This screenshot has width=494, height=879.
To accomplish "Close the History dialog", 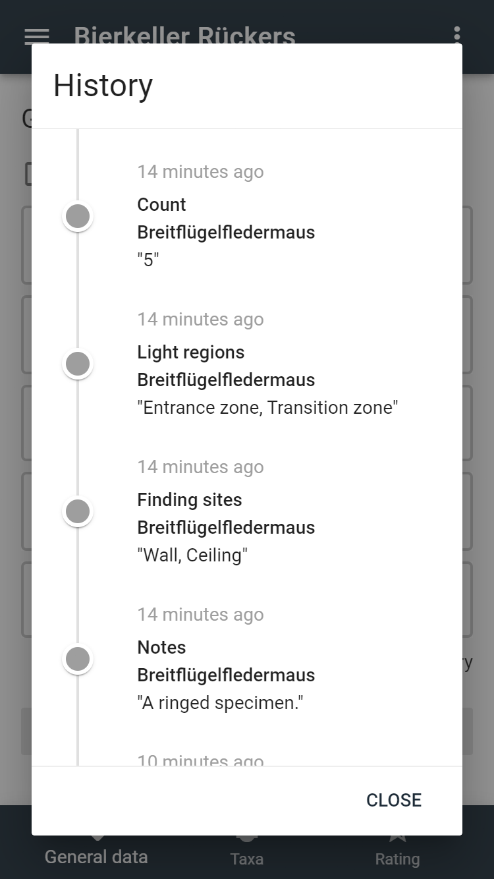I will pyautogui.click(x=393, y=800).
